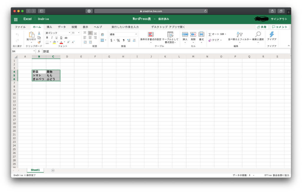Toggle Italic formatting
The image size is (302, 192).
click(x=52, y=38)
